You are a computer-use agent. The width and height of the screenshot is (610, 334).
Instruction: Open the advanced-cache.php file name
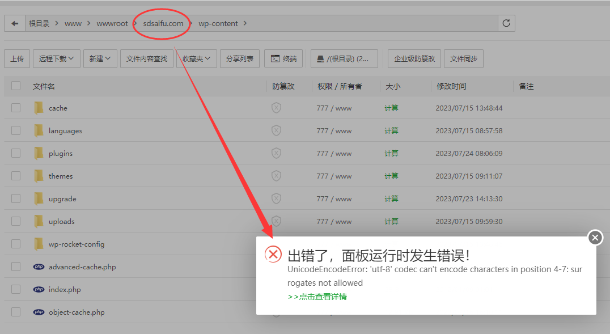point(82,267)
